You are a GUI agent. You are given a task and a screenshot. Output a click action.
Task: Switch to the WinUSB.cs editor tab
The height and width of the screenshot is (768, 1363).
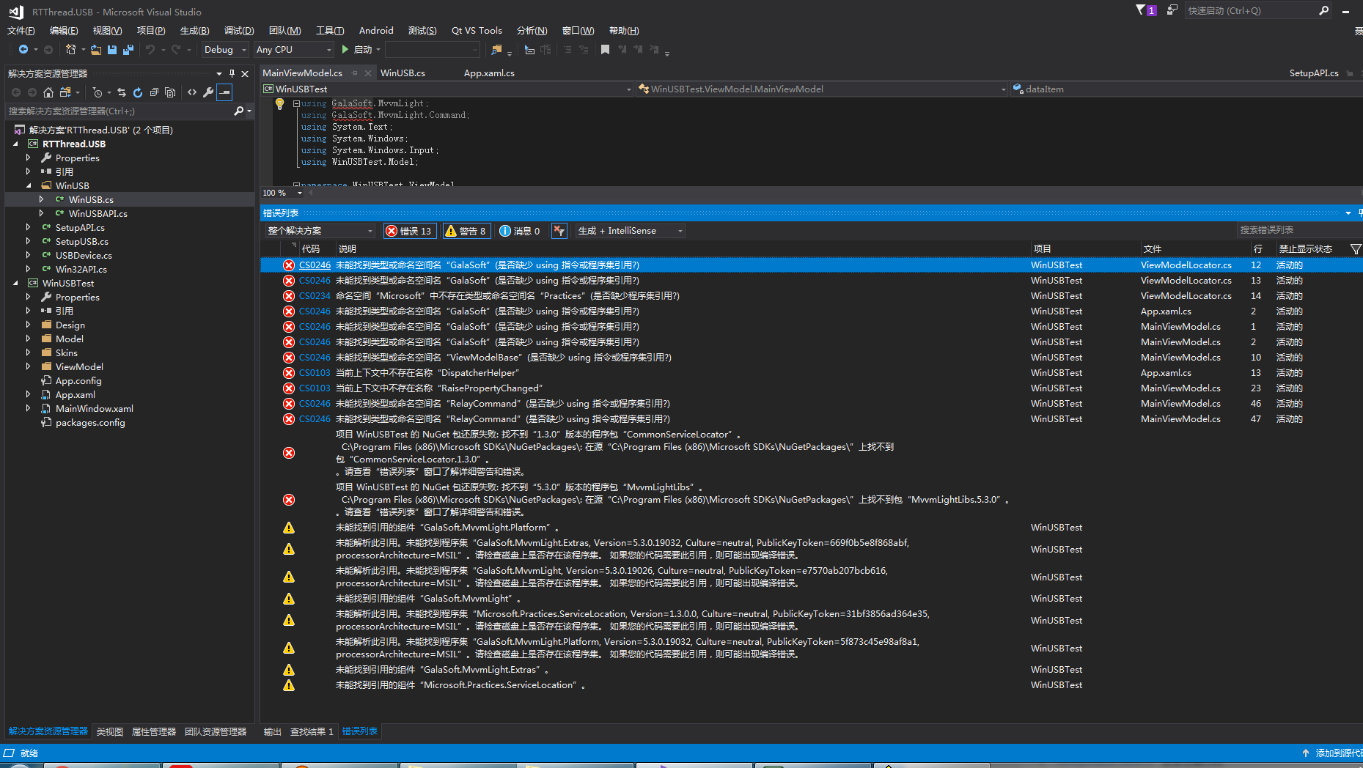(x=403, y=73)
